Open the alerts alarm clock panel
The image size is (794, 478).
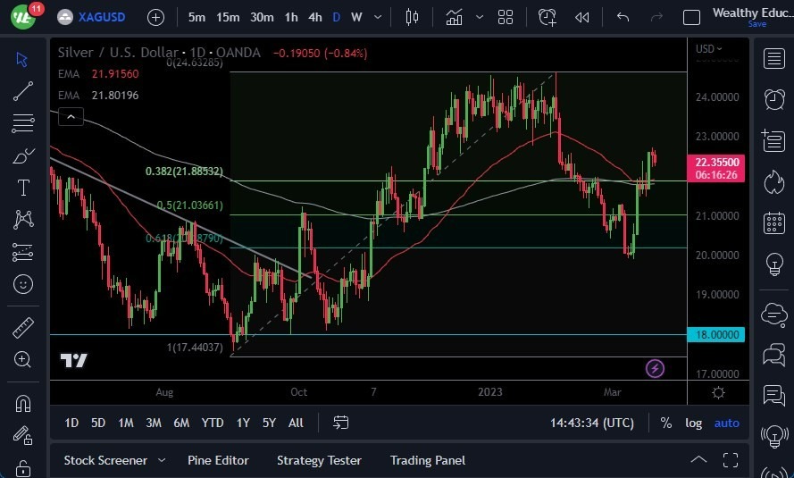(x=773, y=99)
